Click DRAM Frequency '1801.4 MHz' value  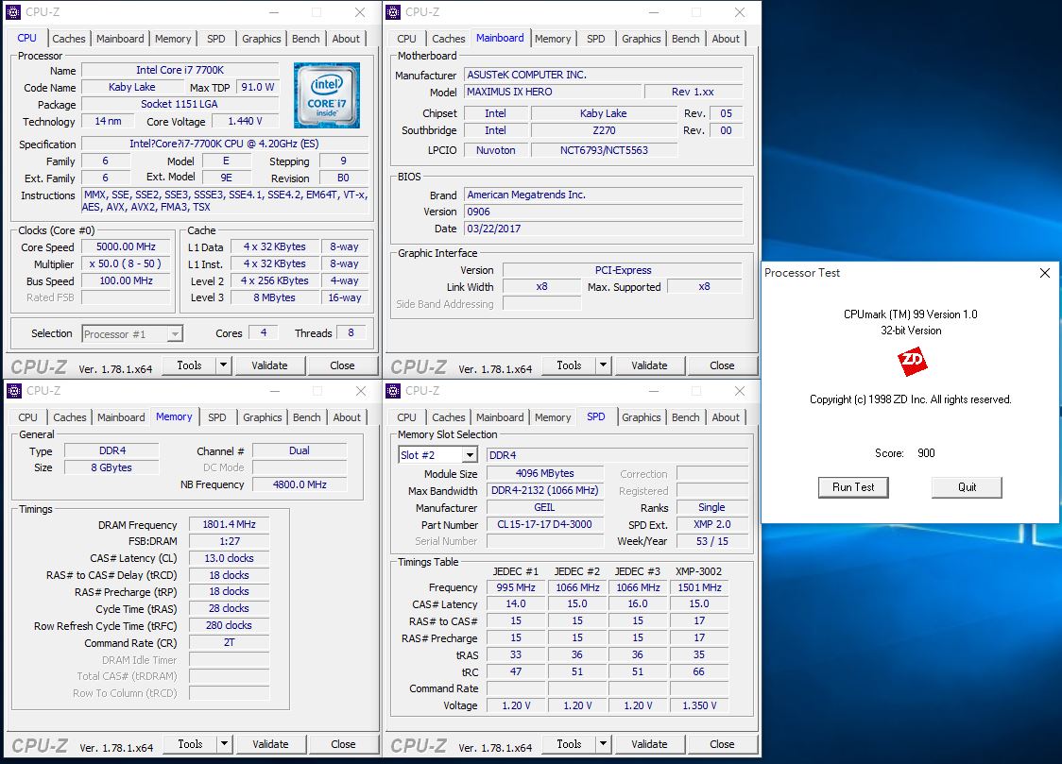coord(229,524)
